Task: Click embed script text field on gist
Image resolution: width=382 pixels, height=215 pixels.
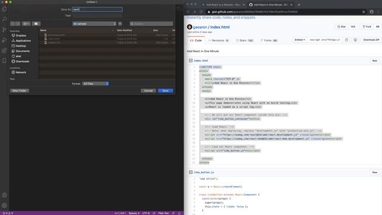Action: click(325, 40)
